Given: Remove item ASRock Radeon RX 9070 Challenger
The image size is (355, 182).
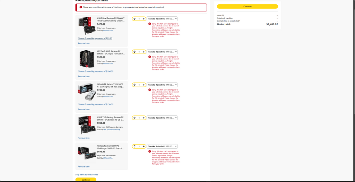Looking at the screenshot, I should (x=84, y=167).
